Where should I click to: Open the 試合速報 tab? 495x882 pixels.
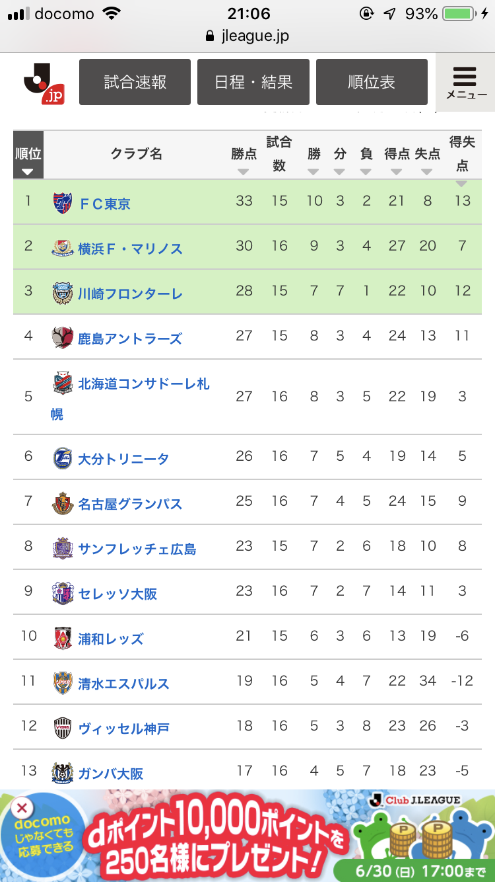point(135,82)
